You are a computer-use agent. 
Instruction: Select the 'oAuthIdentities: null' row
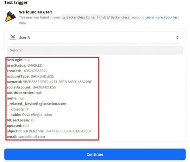click(x=24, y=93)
